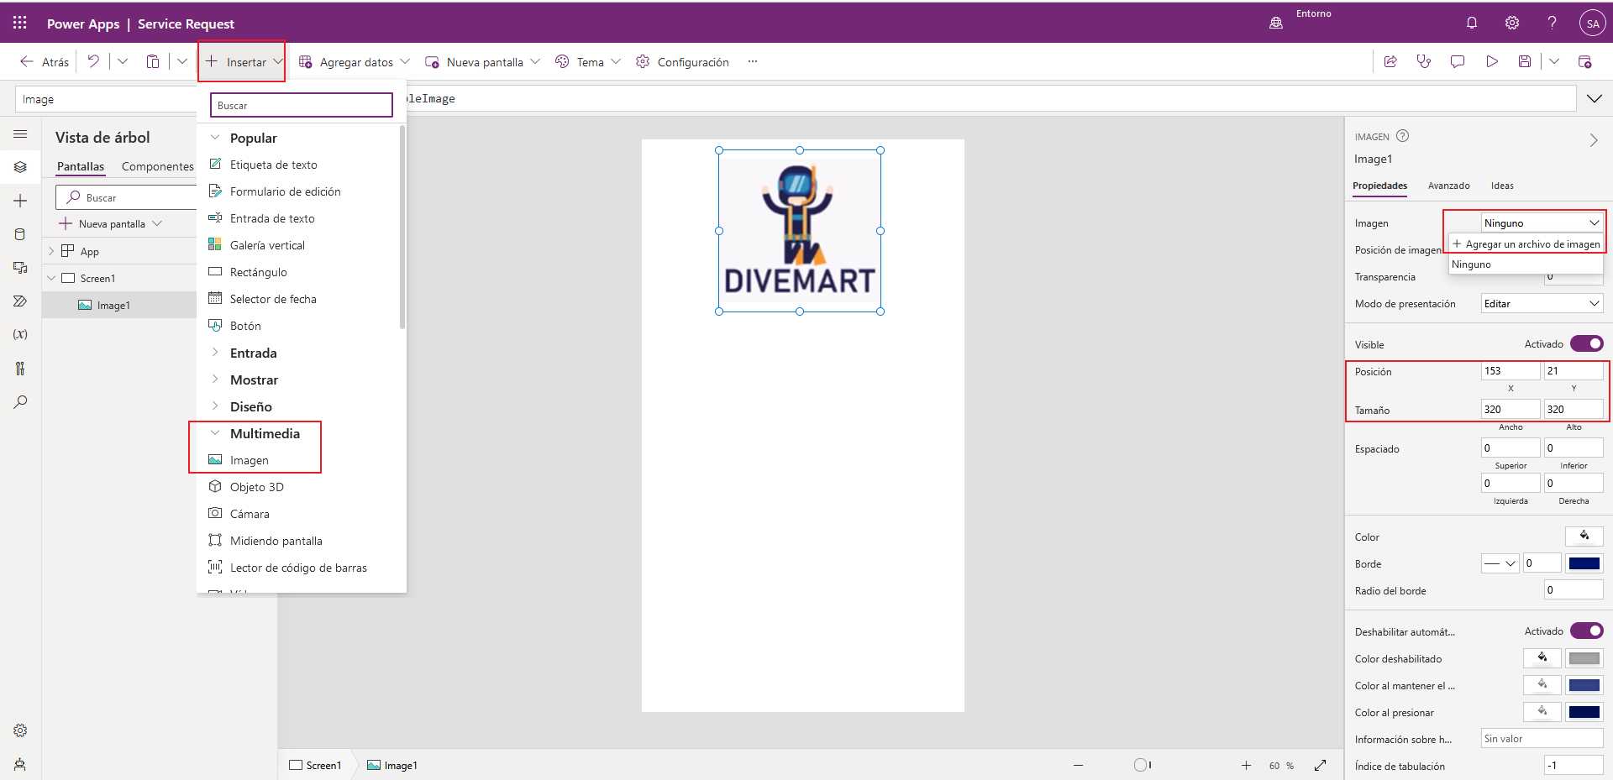Click the publish icon in toolbar

click(x=1585, y=61)
